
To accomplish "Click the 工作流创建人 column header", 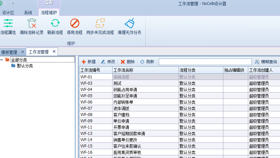I will [264, 70].
